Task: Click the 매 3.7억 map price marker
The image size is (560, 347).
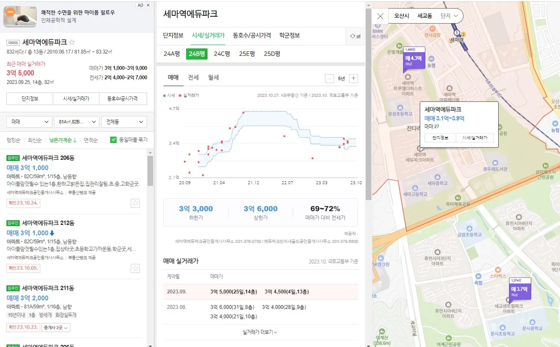Action: [x=520, y=290]
